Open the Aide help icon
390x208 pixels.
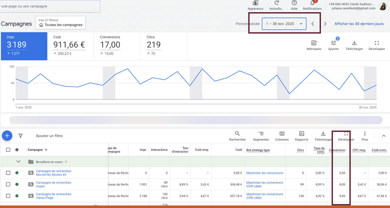pyautogui.click(x=294, y=3)
